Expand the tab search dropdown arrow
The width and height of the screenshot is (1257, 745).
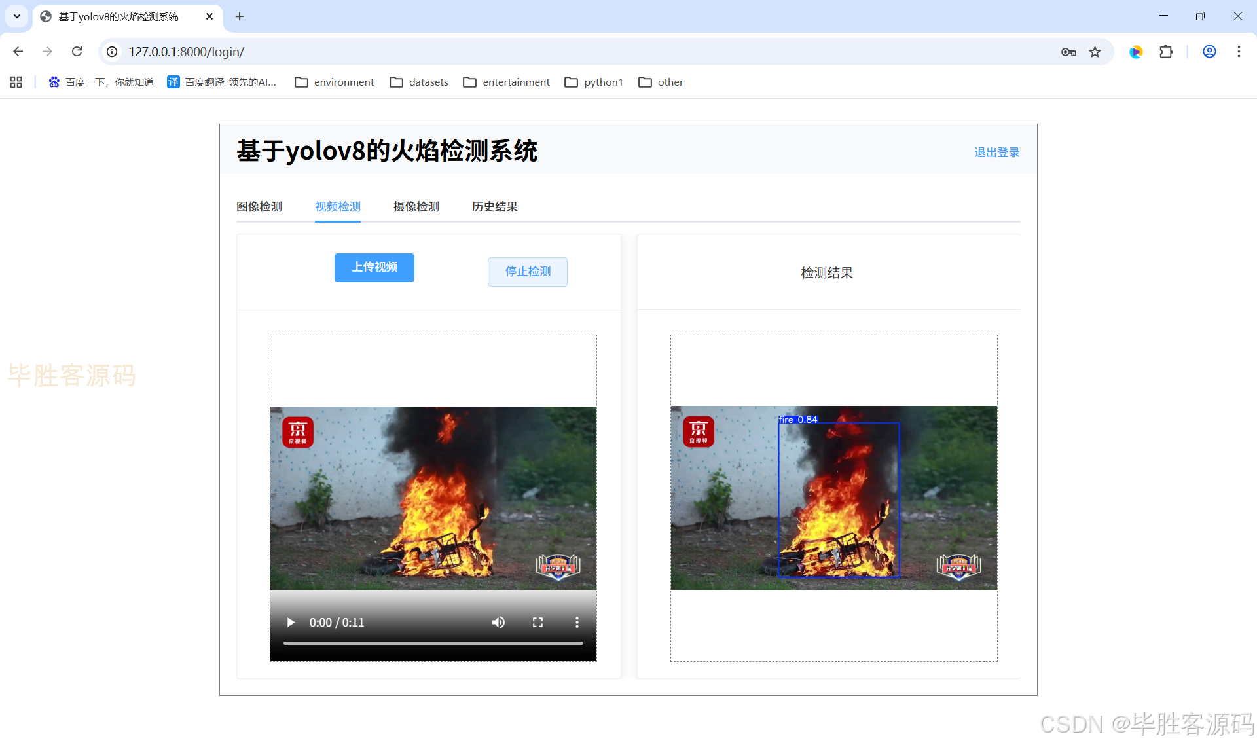[17, 16]
